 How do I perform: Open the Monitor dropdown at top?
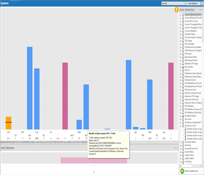(x=174, y=3)
